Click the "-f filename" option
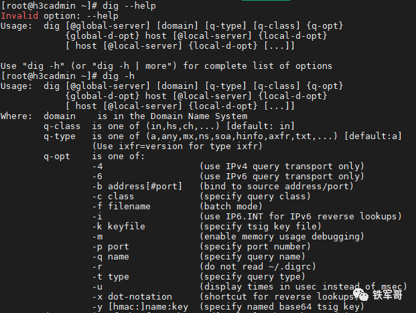 click(x=121, y=207)
